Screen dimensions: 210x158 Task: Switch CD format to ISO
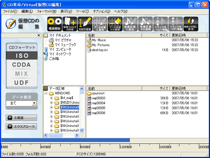22,55
